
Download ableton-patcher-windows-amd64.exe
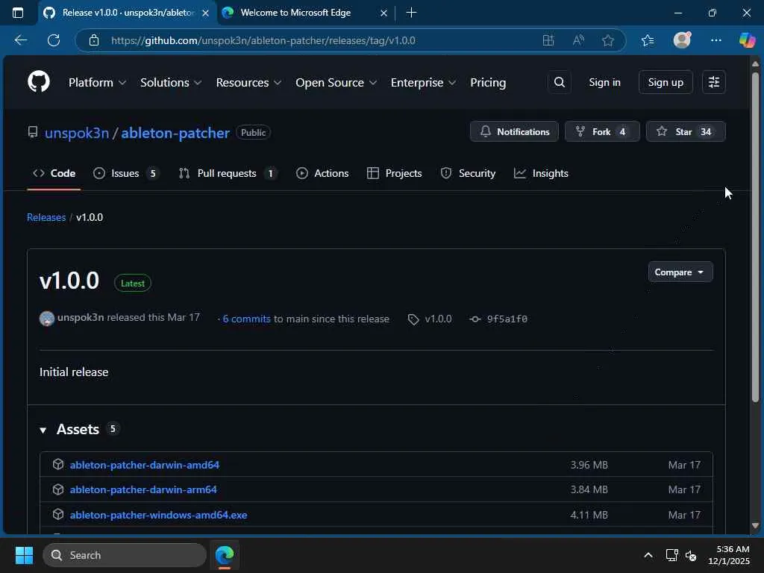coord(158,515)
